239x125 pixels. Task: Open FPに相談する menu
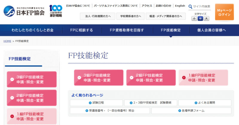coord(82,30)
